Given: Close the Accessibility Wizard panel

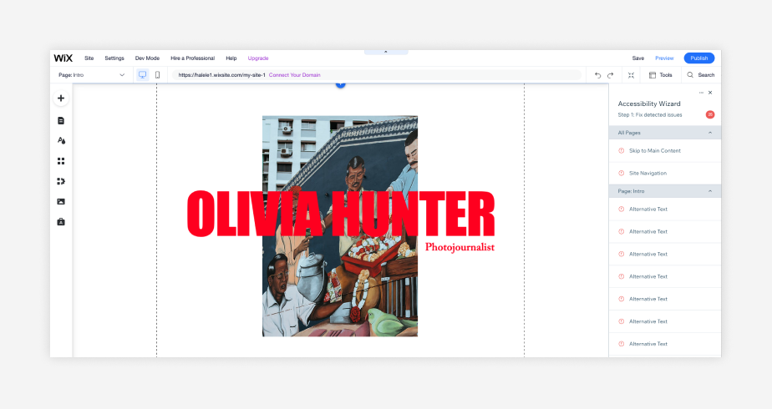Looking at the screenshot, I should click(x=710, y=93).
